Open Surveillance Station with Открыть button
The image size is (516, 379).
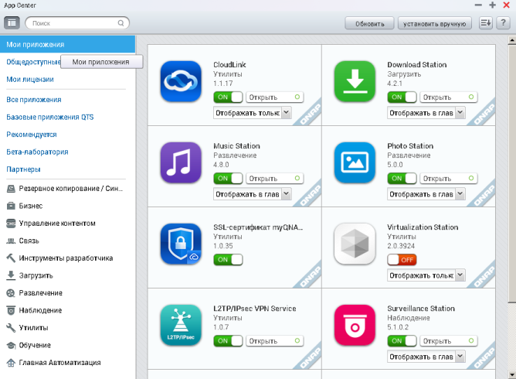(x=449, y=341)
